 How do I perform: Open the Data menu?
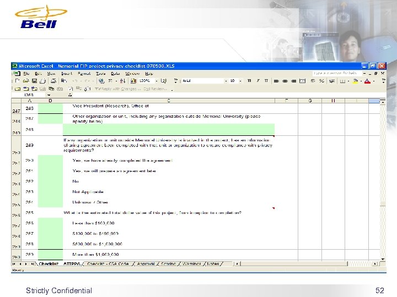point(115,74)
